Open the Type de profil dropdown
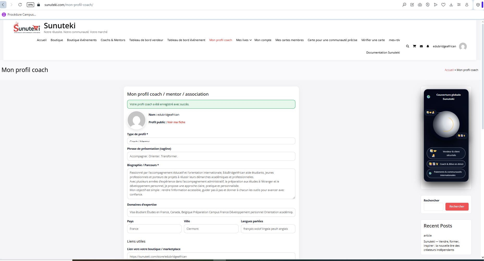This screenshot has height=261, width=484. (x=211, y=141)
